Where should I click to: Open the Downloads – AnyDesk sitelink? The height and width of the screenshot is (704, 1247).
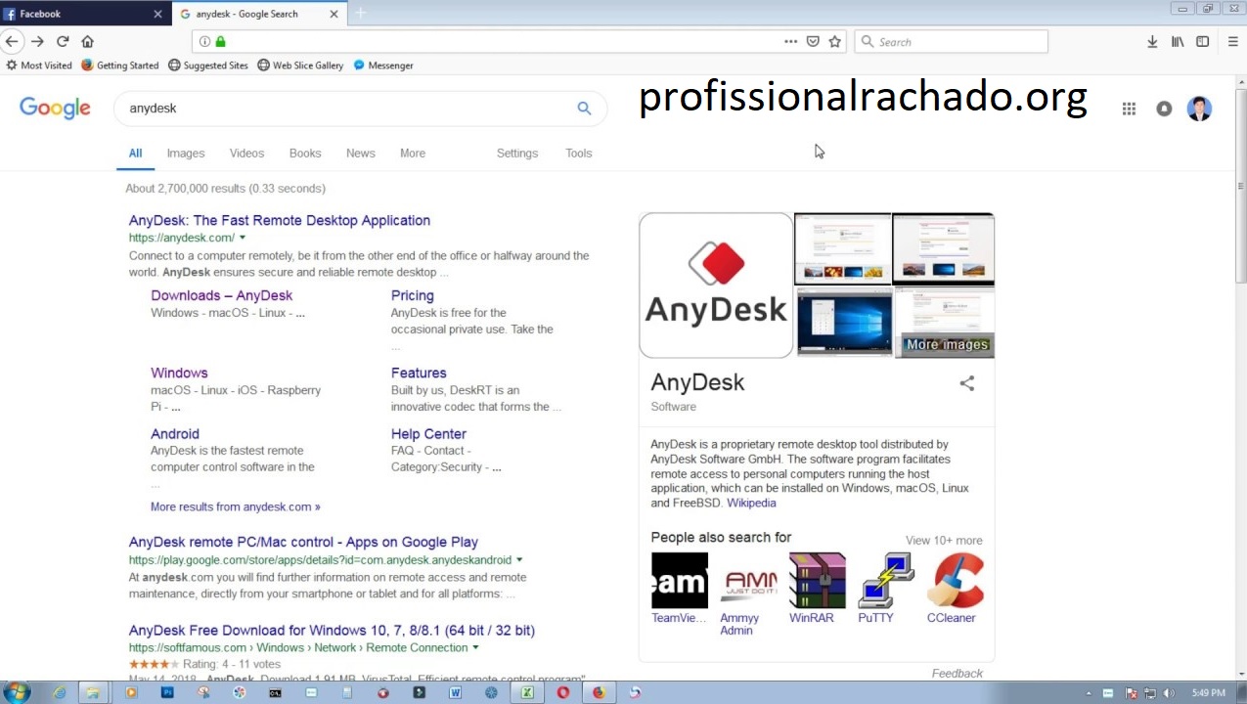point(221,295)
